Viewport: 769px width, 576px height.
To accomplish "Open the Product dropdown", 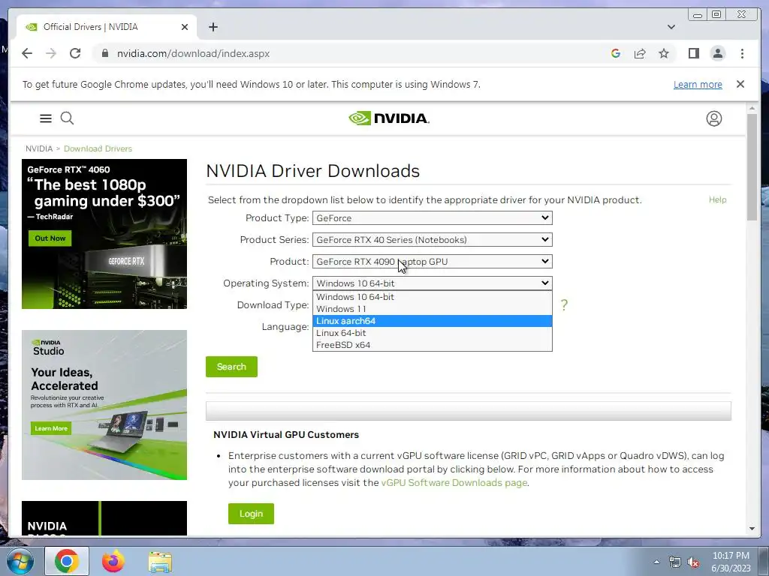I will [x=432, y=262].
